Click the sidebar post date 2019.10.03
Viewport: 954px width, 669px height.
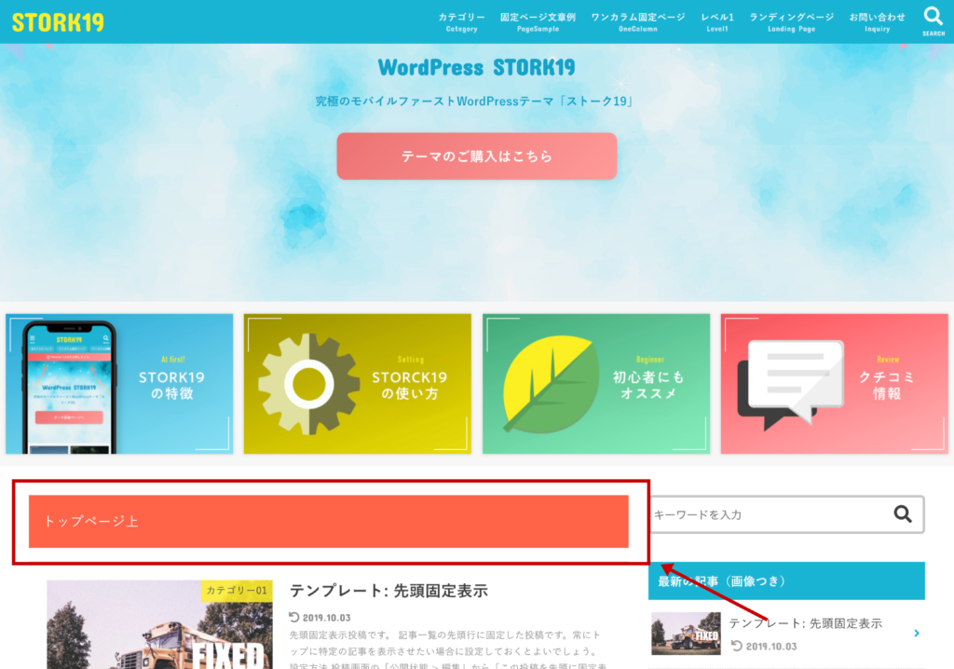pyautogui.click(x=764, y=646)
